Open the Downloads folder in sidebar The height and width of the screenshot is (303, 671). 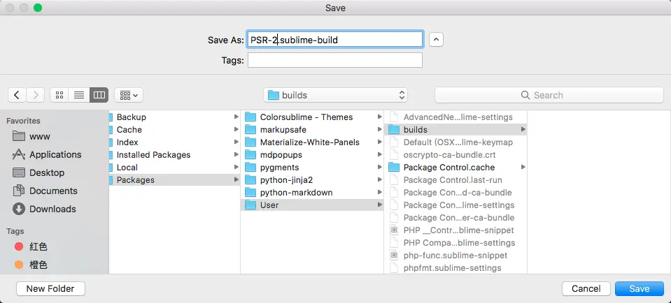point(52,209)
